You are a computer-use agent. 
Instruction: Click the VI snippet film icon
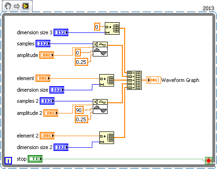pos(25,6)
